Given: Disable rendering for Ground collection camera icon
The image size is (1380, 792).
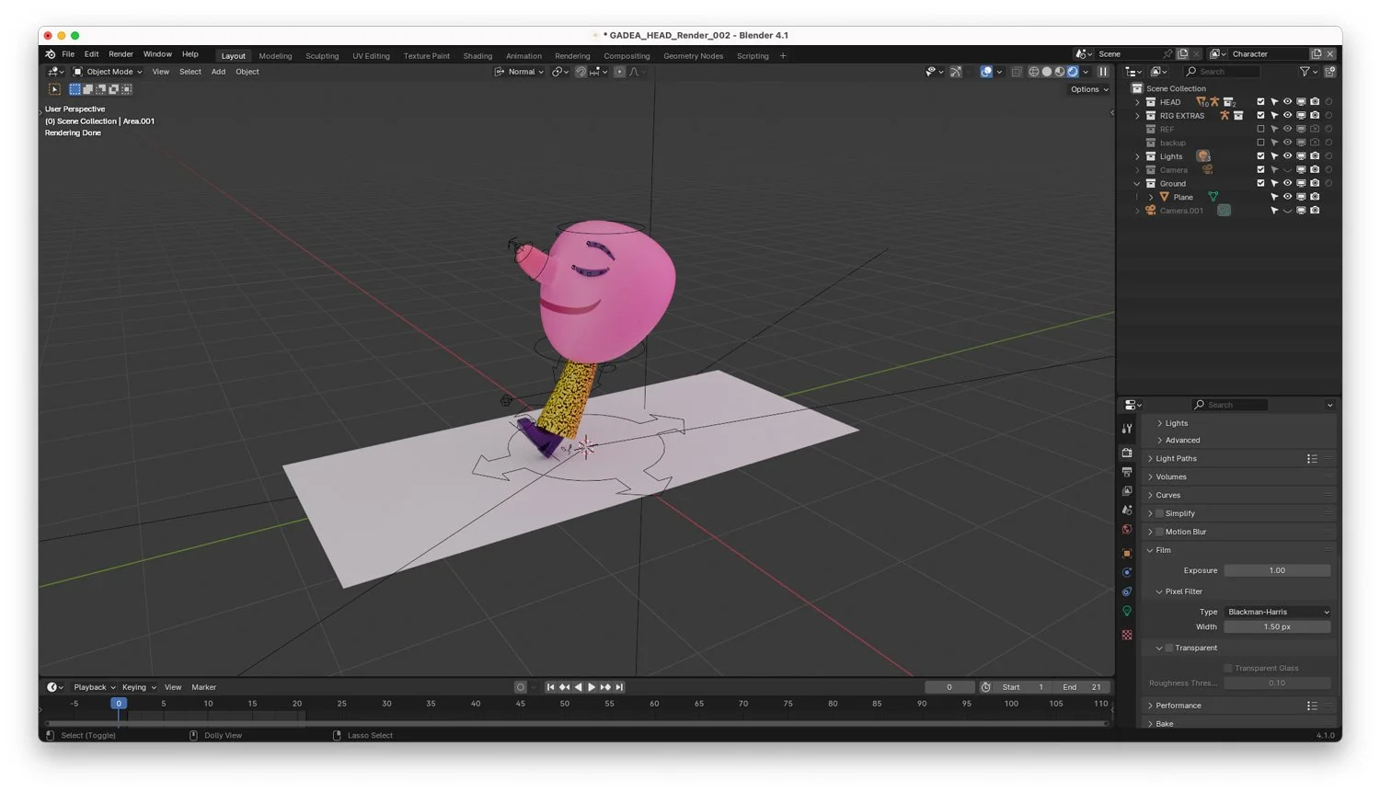Looking at the screenshot, I should [1315, 183].
